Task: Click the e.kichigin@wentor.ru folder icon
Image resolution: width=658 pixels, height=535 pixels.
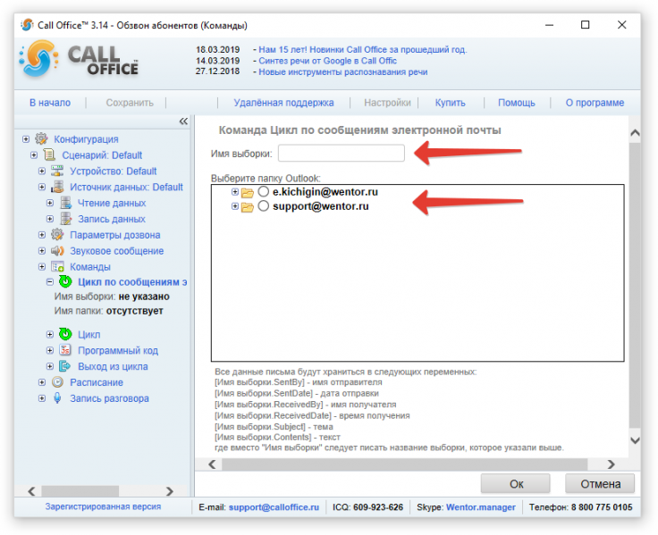Action: (x=248, y=193)
